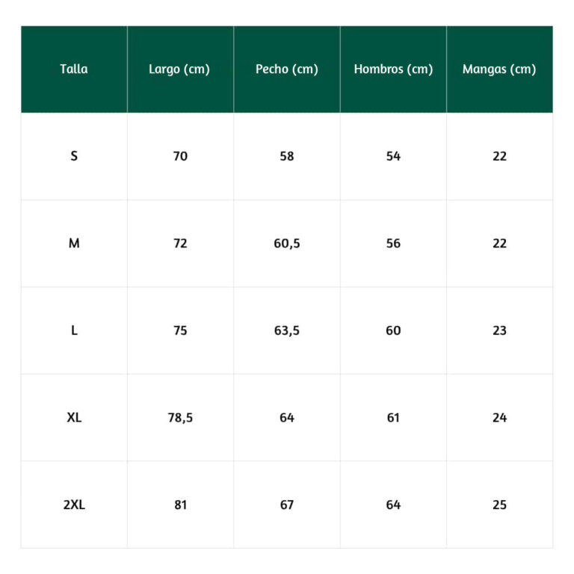This screenshot has width=574, height=574.
Task: Click the Talla column header
Action: click(74, 70)
